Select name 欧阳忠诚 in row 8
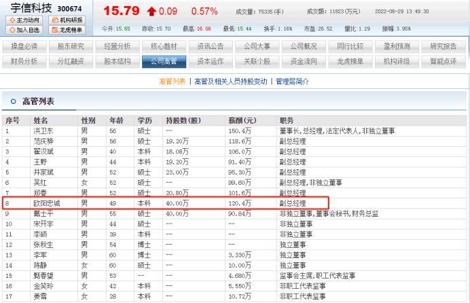470x303 pixels. click(x=47, y=203)
